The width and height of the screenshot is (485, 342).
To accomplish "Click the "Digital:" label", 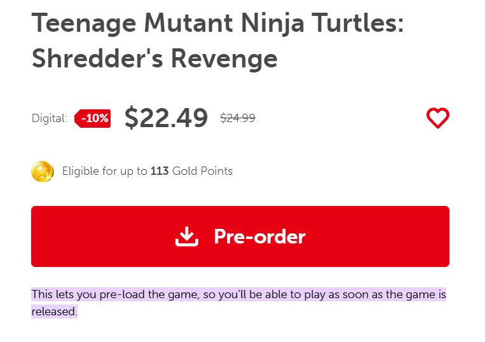I will click(50, 118).
